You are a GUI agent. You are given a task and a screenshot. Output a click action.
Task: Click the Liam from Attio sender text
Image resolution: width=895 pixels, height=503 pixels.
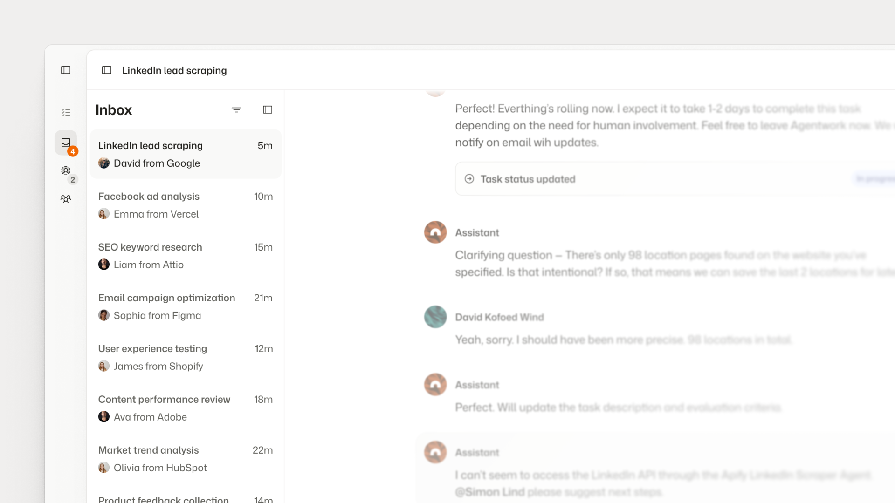pos(149,265)
